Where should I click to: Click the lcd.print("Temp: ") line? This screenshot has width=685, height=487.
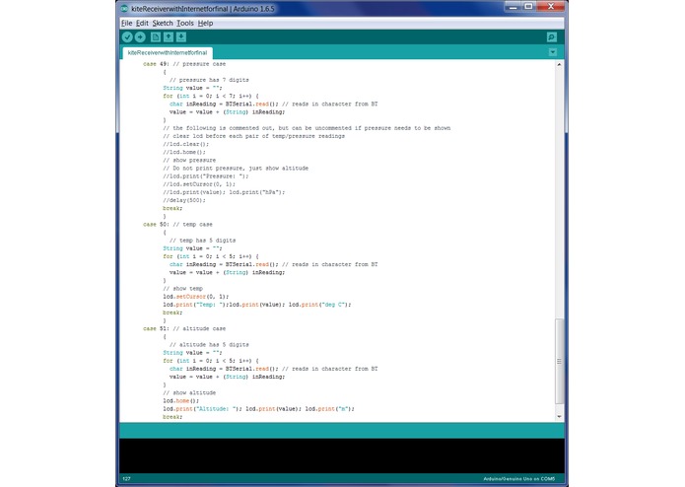[257, 305]
